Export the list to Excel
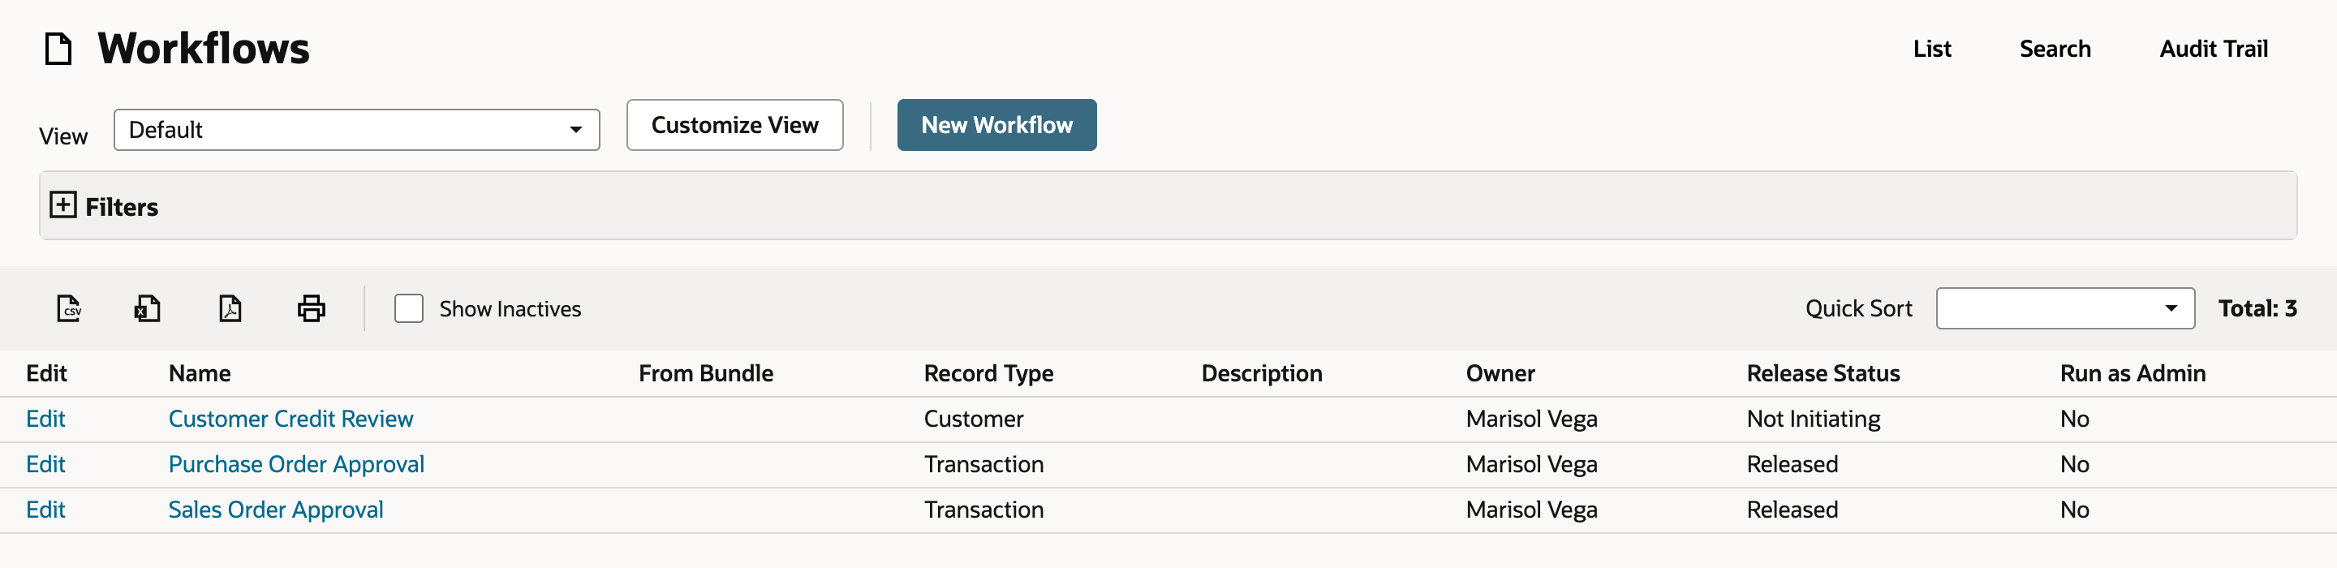 point(147,308)
